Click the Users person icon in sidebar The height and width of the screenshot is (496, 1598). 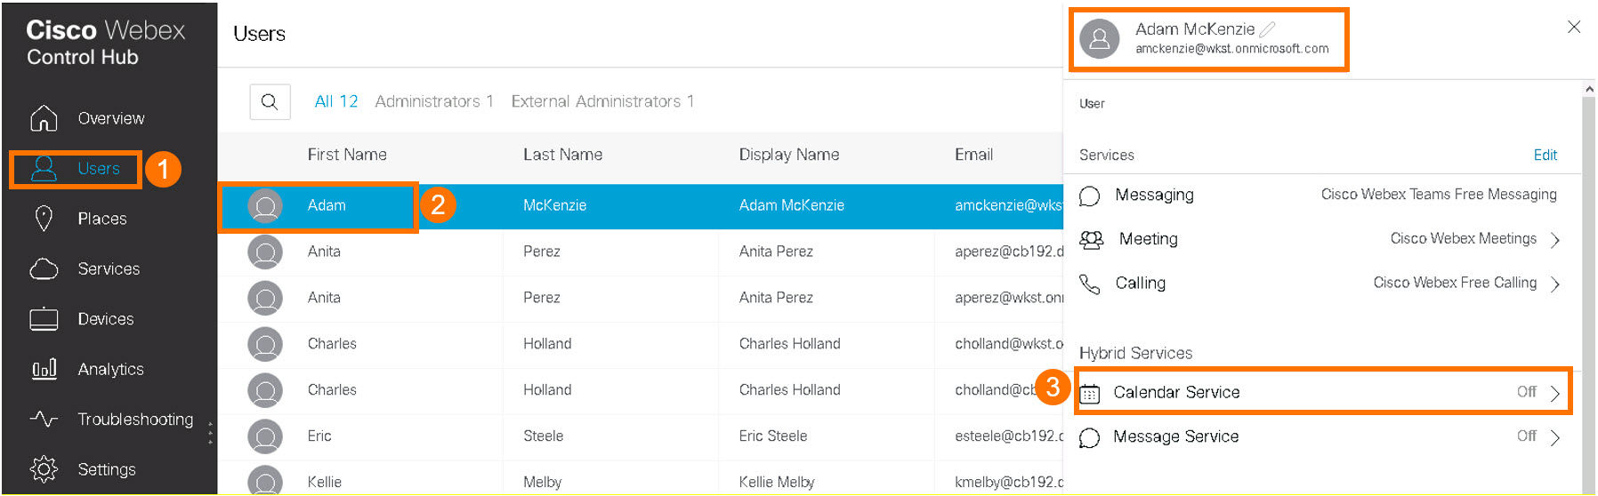point(44,168)
